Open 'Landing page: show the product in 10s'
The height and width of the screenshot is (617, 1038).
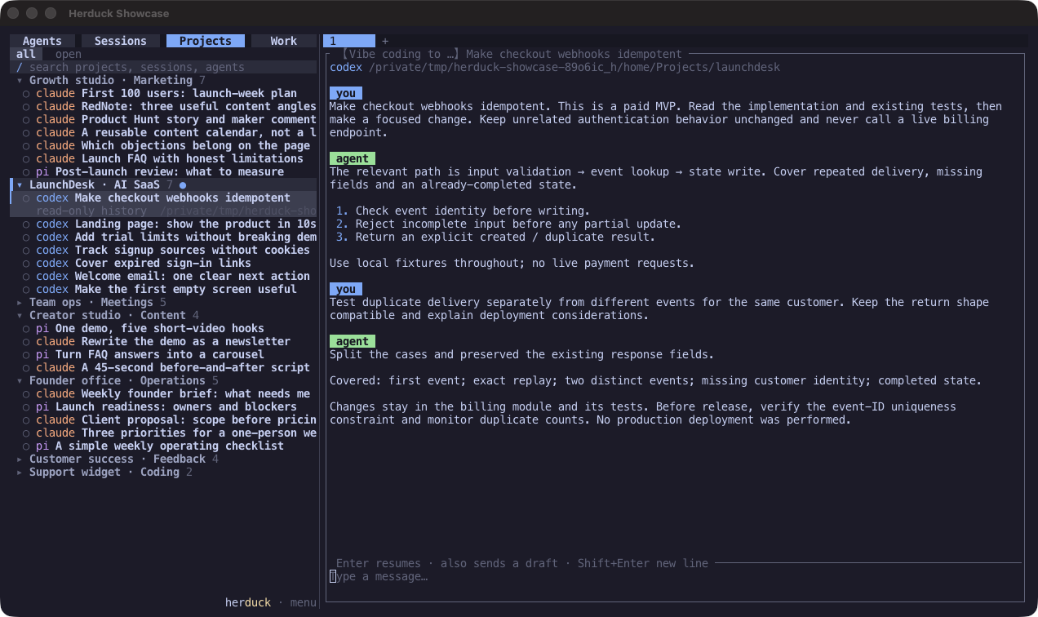pos(163,224)
